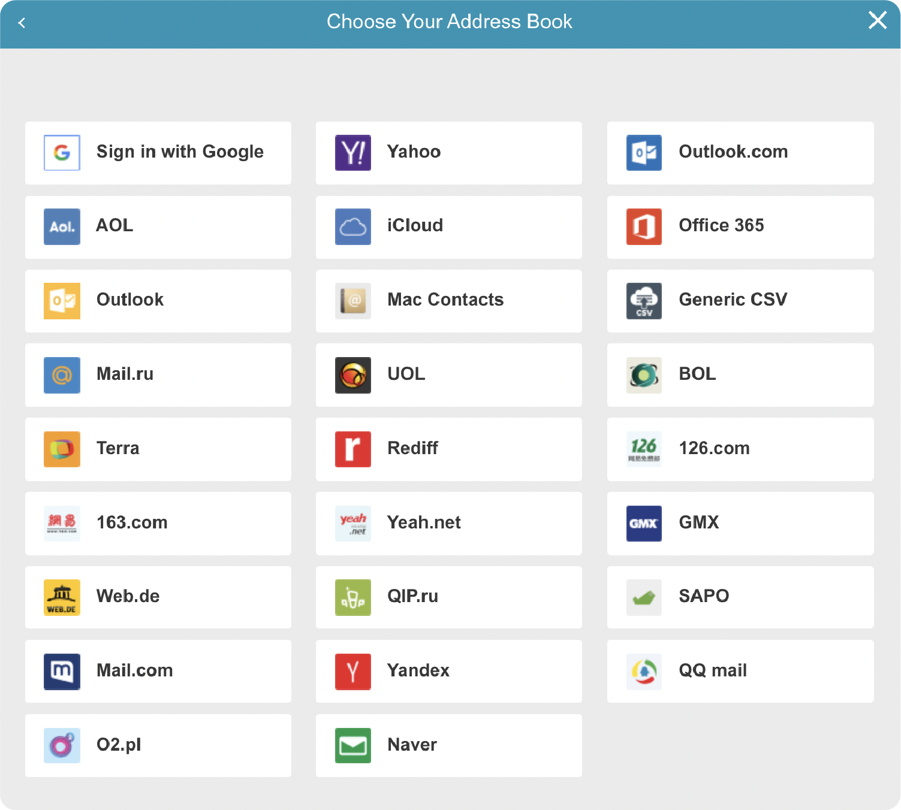Click the iCloud cloud icon
This screenshot has height=810, width=901.
[353, 226]
